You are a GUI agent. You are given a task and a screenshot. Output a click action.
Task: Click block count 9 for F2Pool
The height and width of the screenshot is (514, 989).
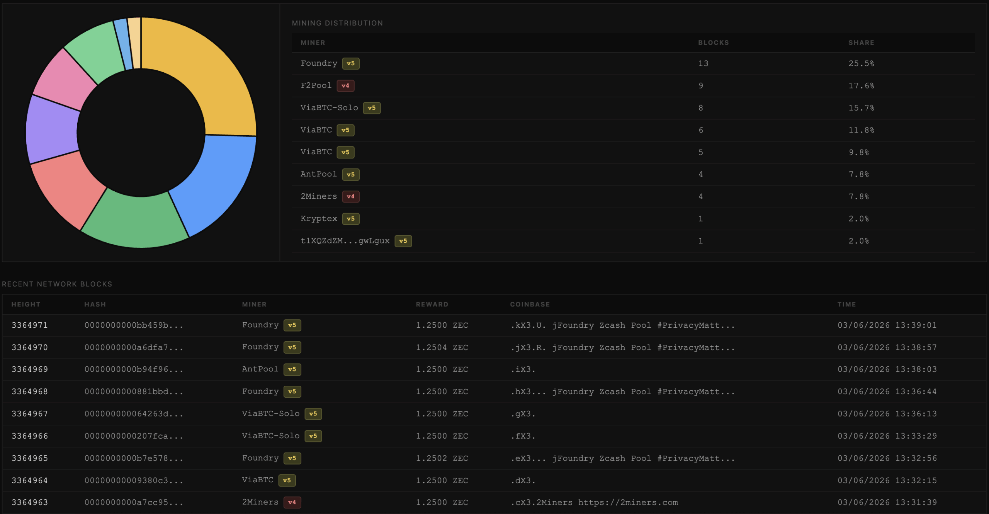[701, 86]
